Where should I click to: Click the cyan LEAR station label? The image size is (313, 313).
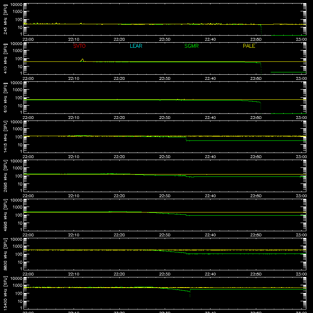coord(136,46)
